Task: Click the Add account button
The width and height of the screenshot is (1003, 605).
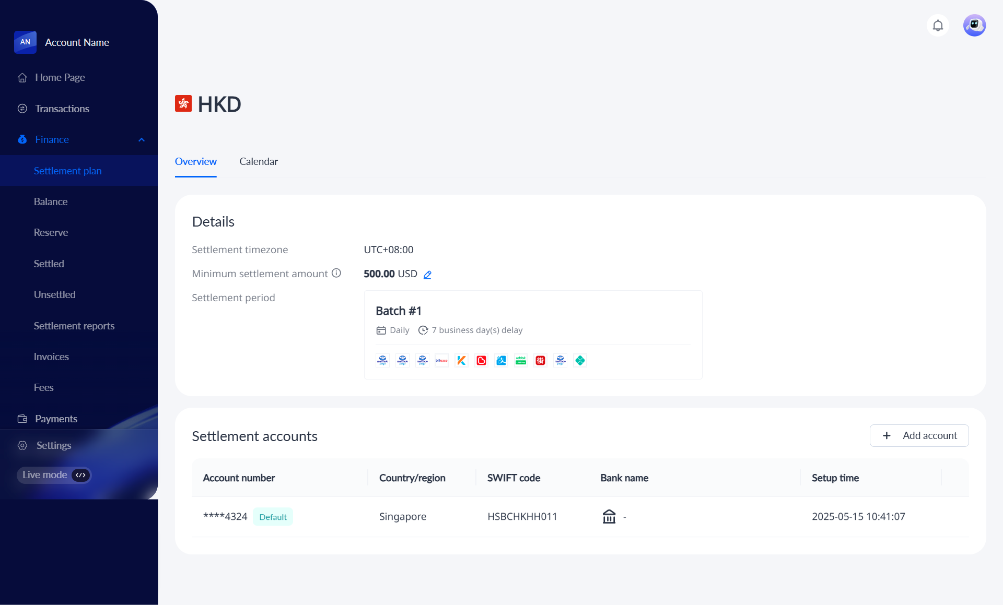Action: click(x=919, y=436)
